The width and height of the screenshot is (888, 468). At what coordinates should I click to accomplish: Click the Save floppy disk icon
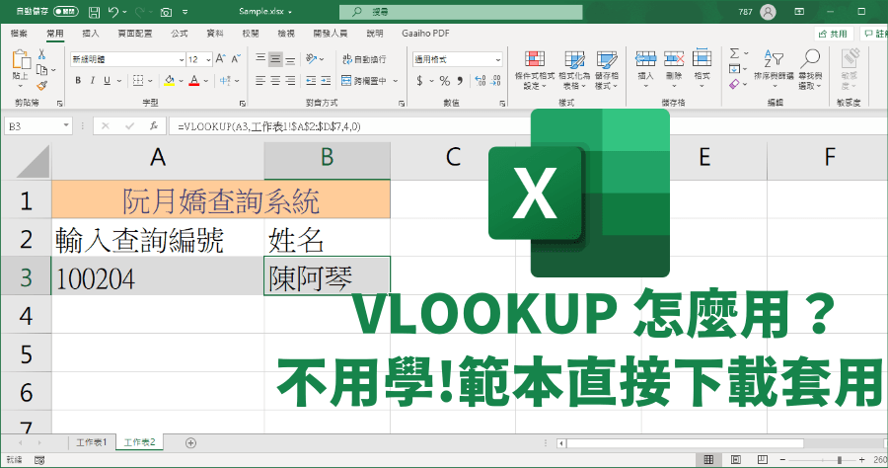95,11
